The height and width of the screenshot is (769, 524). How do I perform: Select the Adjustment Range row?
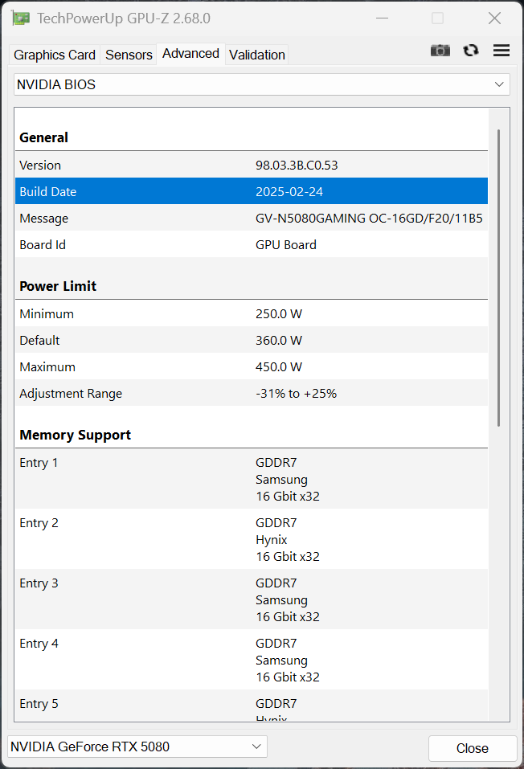[251, 393]
